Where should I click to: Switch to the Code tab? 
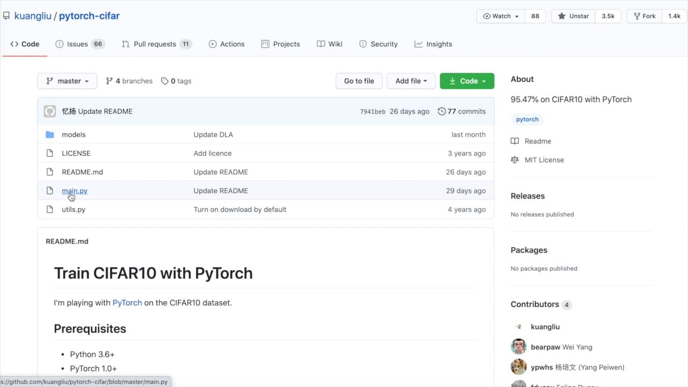click(25, 44)
